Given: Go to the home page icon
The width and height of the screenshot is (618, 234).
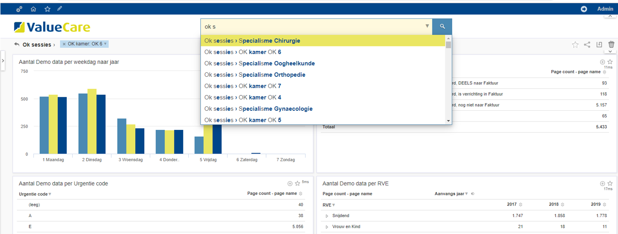Looking at the screenshot, I should click(33, 9).
